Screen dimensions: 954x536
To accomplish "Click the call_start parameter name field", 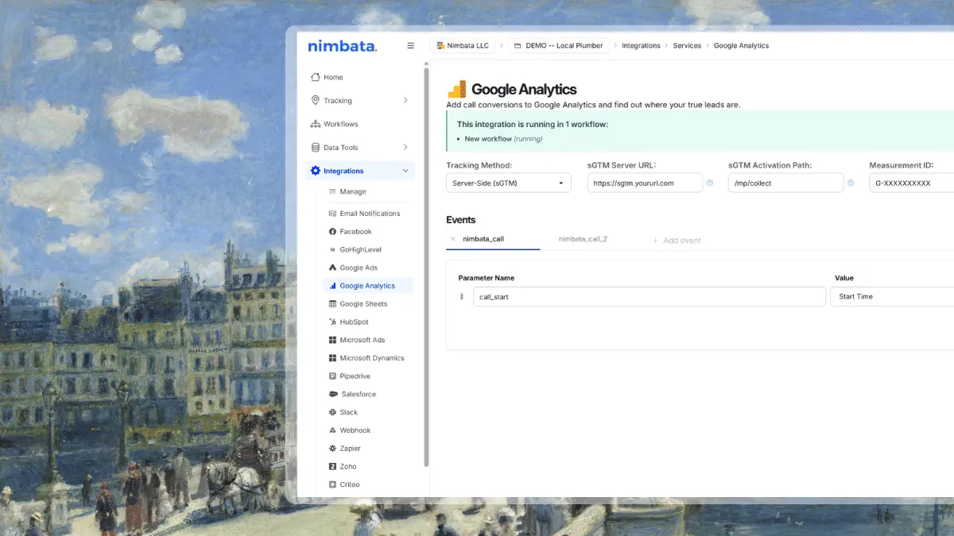I will point(650,297).
